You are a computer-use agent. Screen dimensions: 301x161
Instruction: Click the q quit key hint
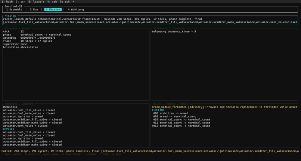point(117,154)
